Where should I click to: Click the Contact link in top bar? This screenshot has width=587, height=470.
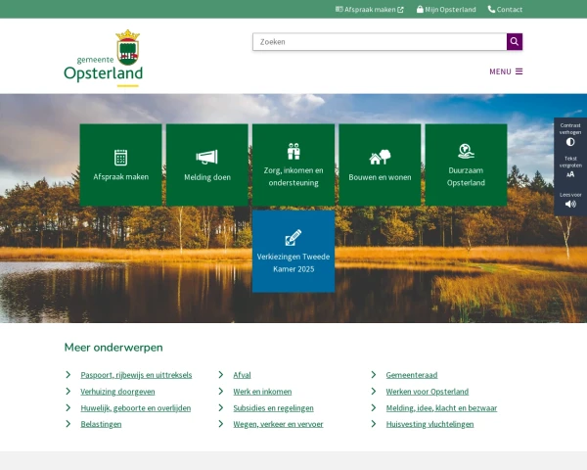pyautogui.click(x=505, y=10)
